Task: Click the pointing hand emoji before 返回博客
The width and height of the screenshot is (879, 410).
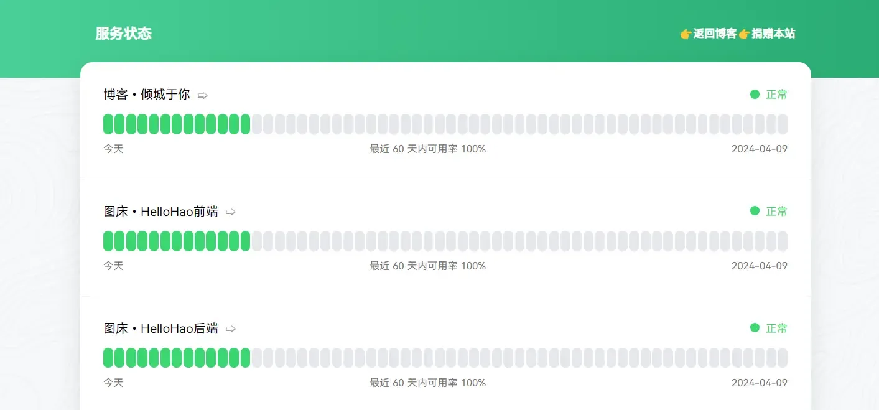Action: [686, 34]
